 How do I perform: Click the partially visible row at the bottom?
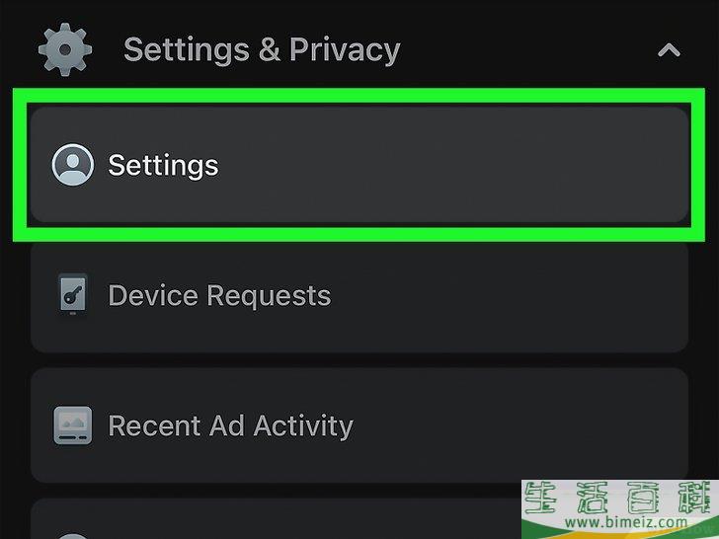click(x=296, y=521)
